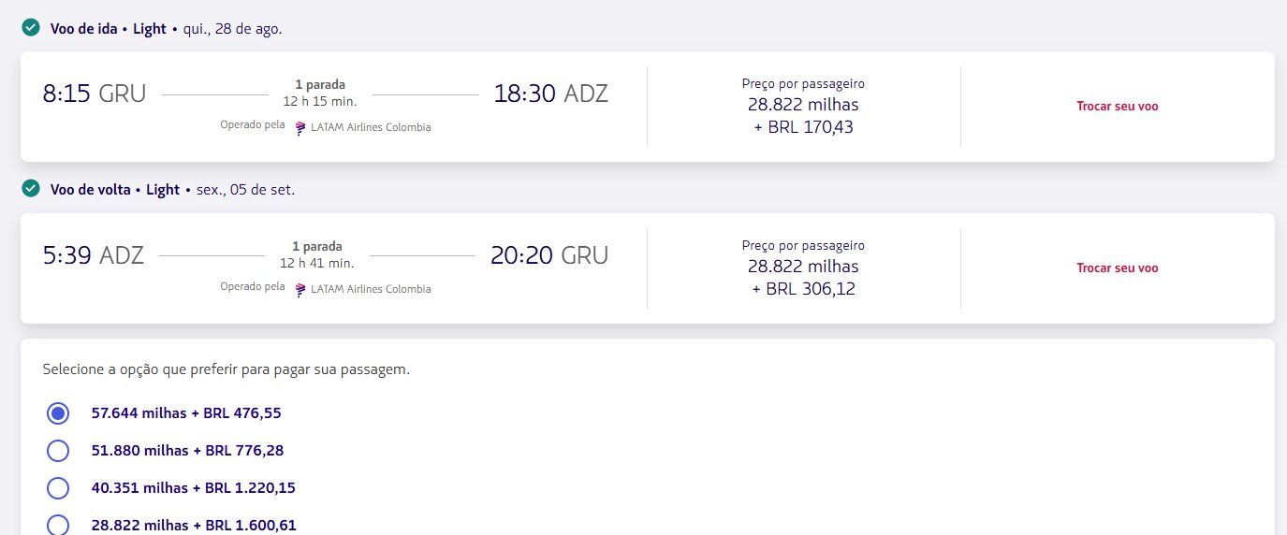Click the green checkmark beside Voo de ida

(x=31, y=27)
